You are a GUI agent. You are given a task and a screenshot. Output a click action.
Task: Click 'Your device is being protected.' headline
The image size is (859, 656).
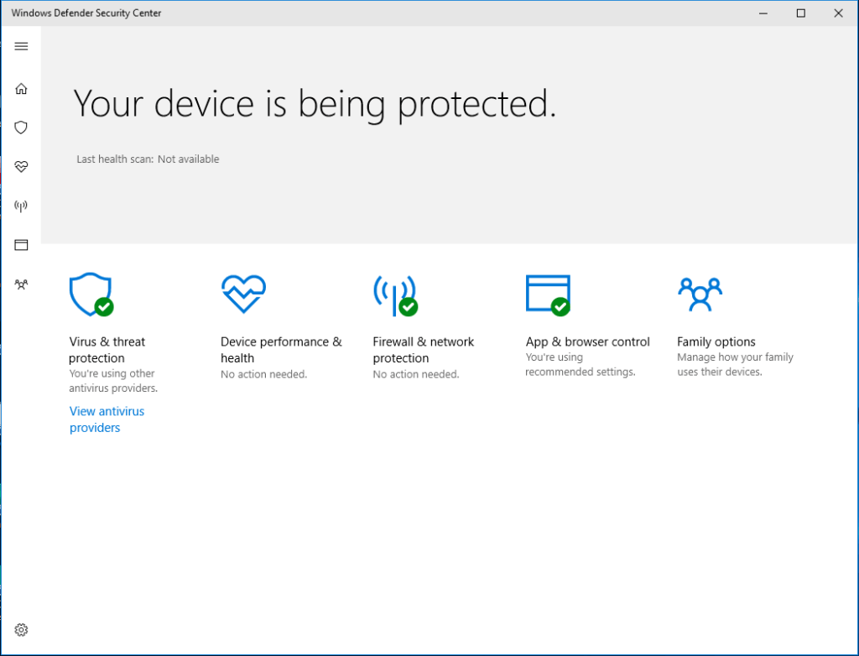(x=315, y=103)
